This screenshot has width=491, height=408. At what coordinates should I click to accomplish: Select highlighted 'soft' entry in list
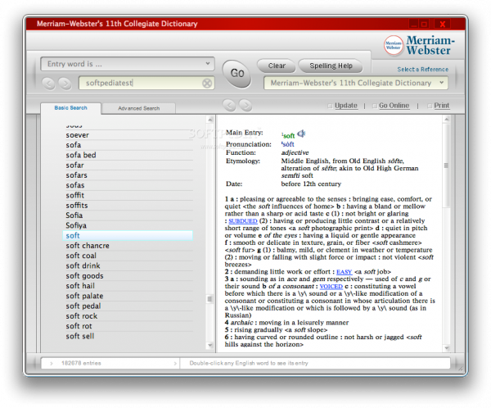pos(128,235)
